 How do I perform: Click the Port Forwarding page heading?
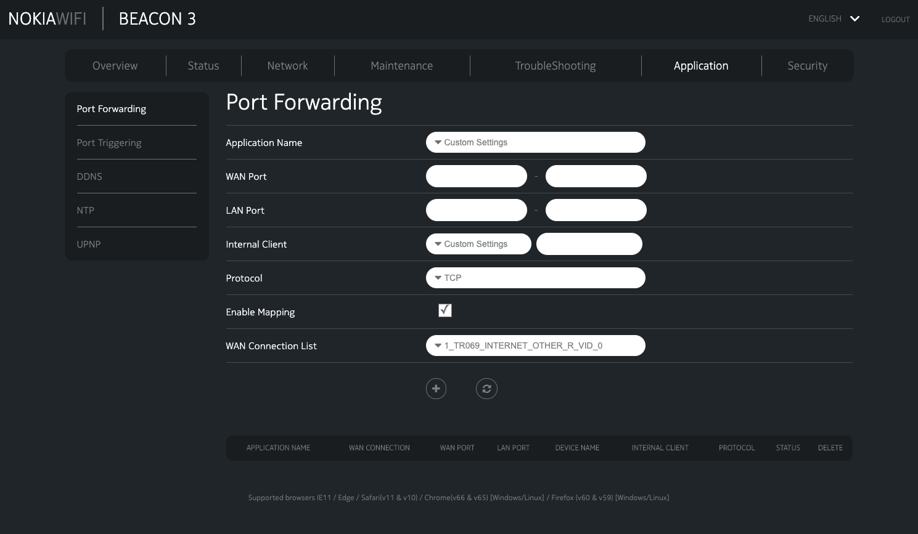304,102
